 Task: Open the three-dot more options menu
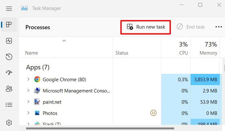pos(219,27)
